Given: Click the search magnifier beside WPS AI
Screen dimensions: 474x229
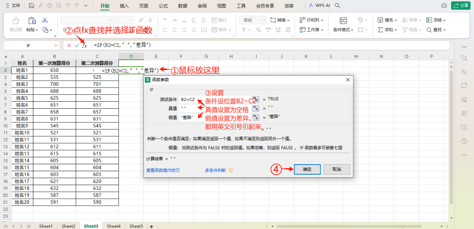Looking at the screenshot, I should [338, 5].
